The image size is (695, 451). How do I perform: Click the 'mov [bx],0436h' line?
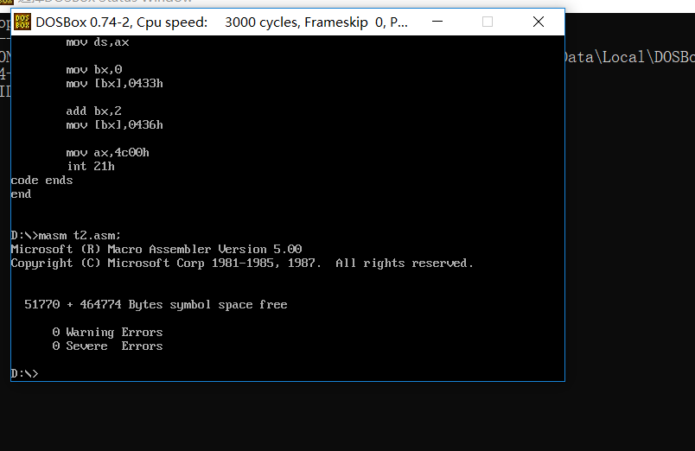tap(114, 125)
